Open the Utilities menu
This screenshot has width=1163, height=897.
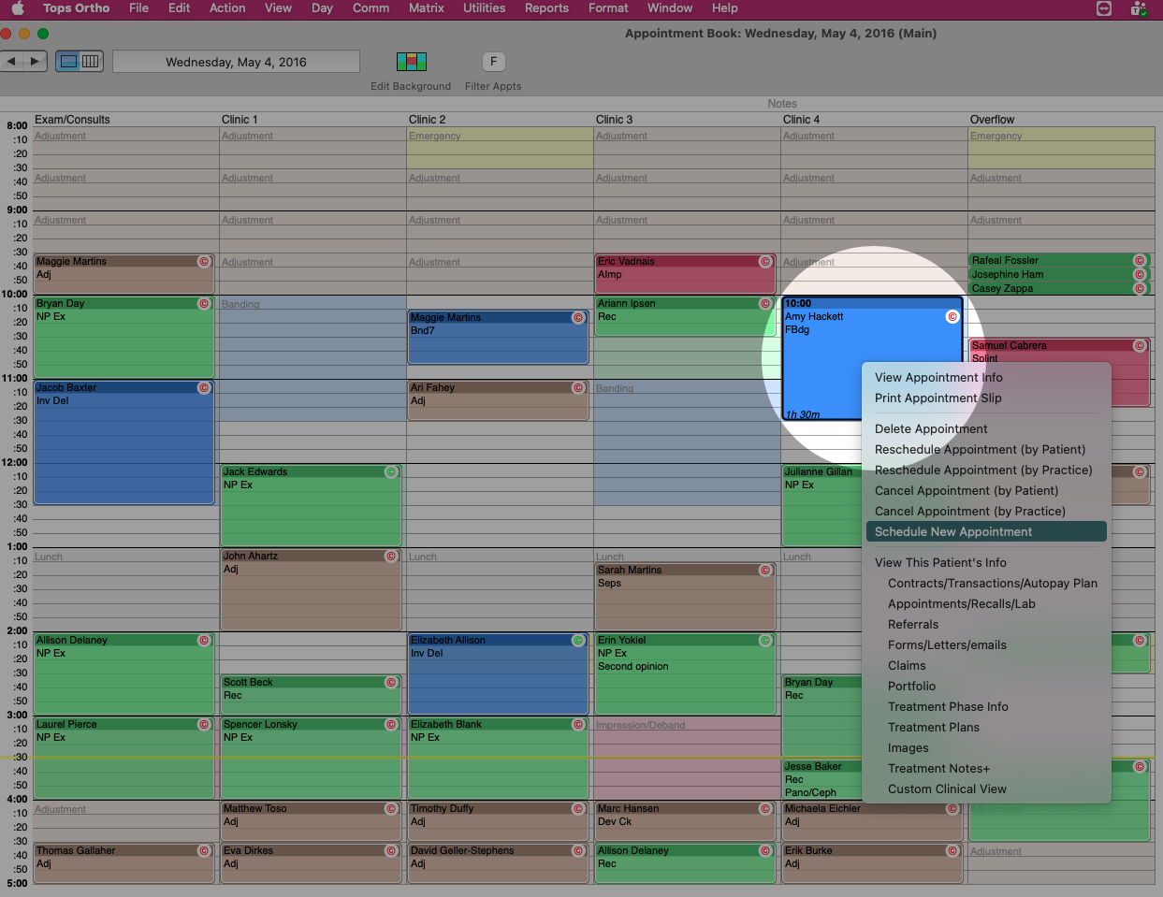485,8
